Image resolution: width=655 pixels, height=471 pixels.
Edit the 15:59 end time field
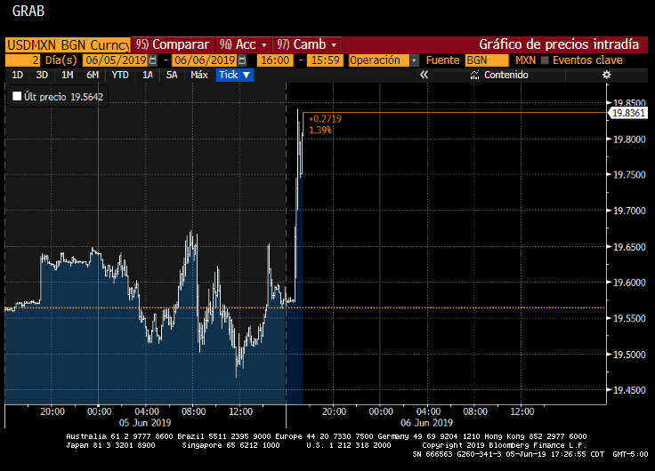325,60
